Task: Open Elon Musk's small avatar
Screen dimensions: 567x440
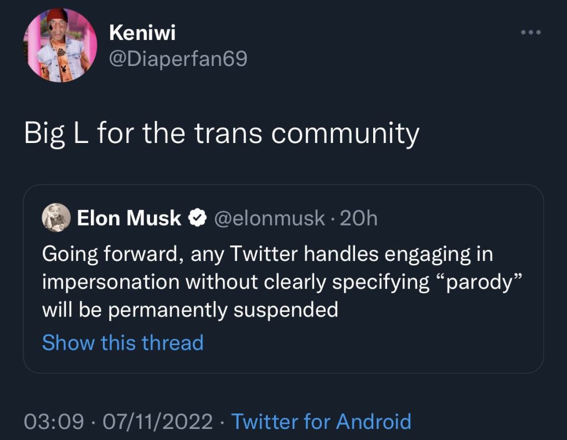Action: click(x=56, y=217)
